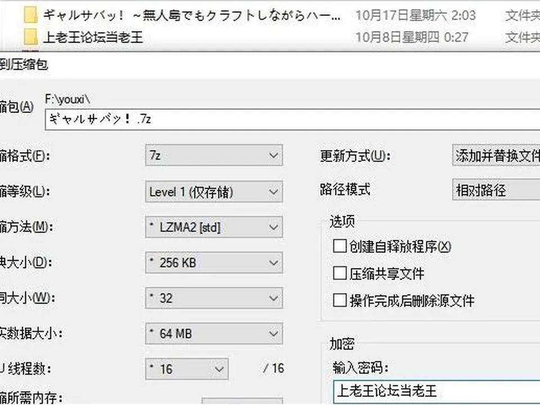Image resolution: width=540 pixels, height=405 pixels.
Task: Click the 选项 group label
Action: pyautogui.click(x=342, y=222)
